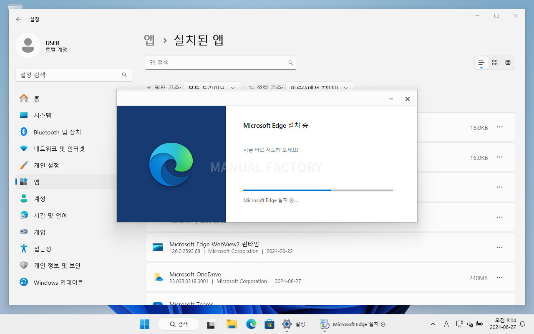Click the network Wi-Fi icon in sidebar
534x334 pixels.
24,149
